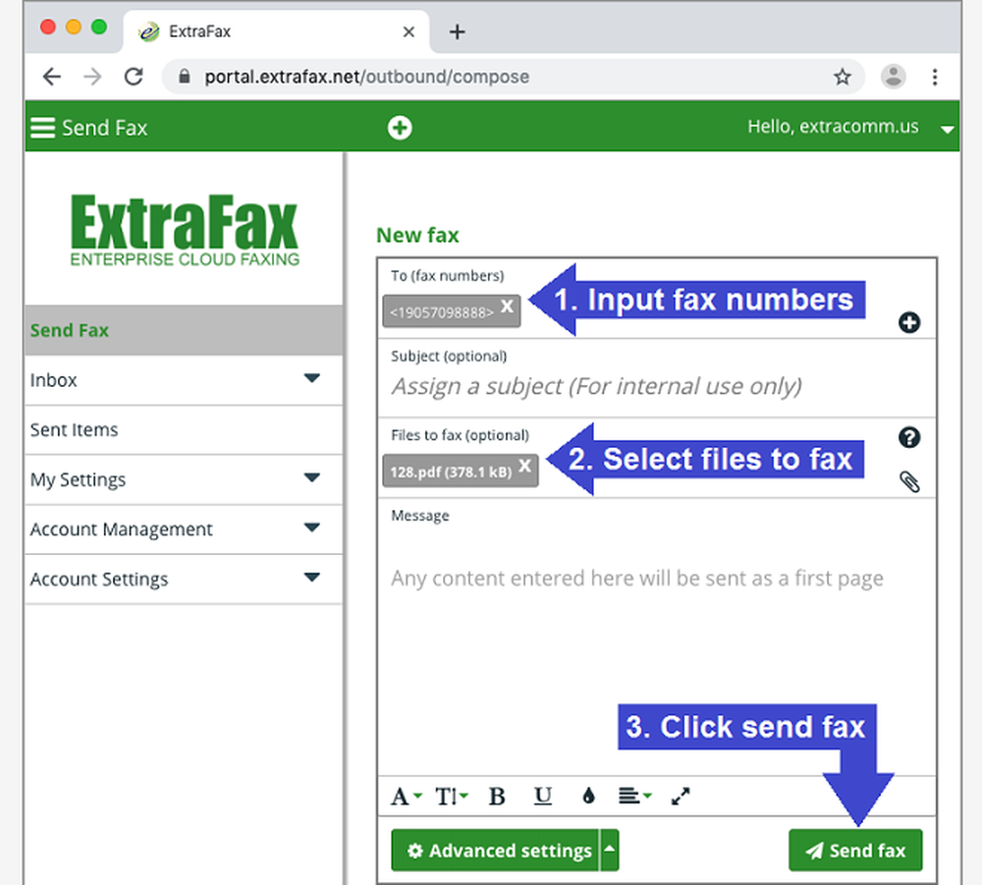Screen dimensions: 982x885
Task: Open the files-to-fax help question mark
Action: click(909, 437)
